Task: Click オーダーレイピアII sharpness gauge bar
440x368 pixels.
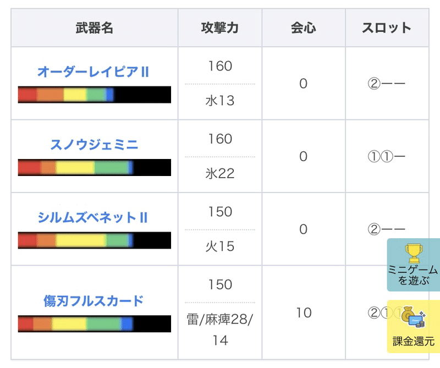Action: coord(94,95)
